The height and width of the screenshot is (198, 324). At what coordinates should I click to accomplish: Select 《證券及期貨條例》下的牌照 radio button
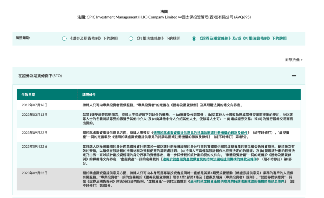(64, 39)
